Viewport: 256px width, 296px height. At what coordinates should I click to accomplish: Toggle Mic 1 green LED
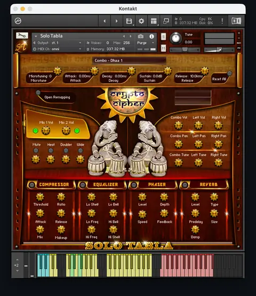36,131
